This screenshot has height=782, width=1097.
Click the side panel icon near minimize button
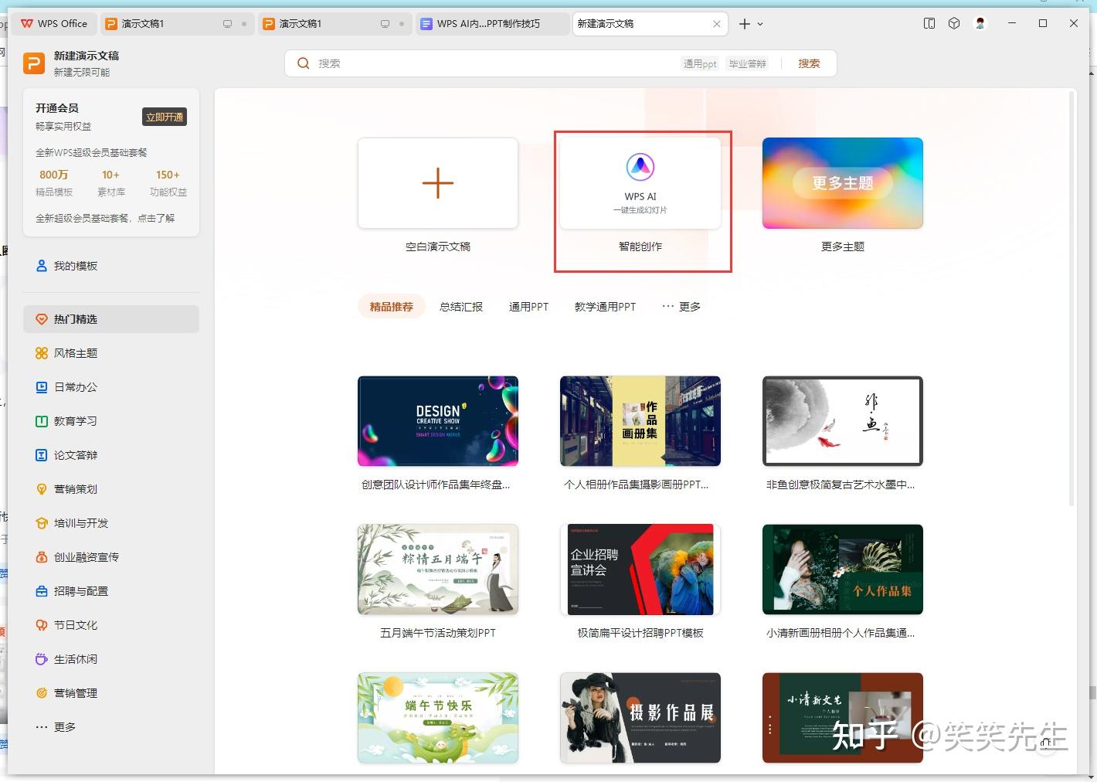pyautogui.click(x=929, y=23)
